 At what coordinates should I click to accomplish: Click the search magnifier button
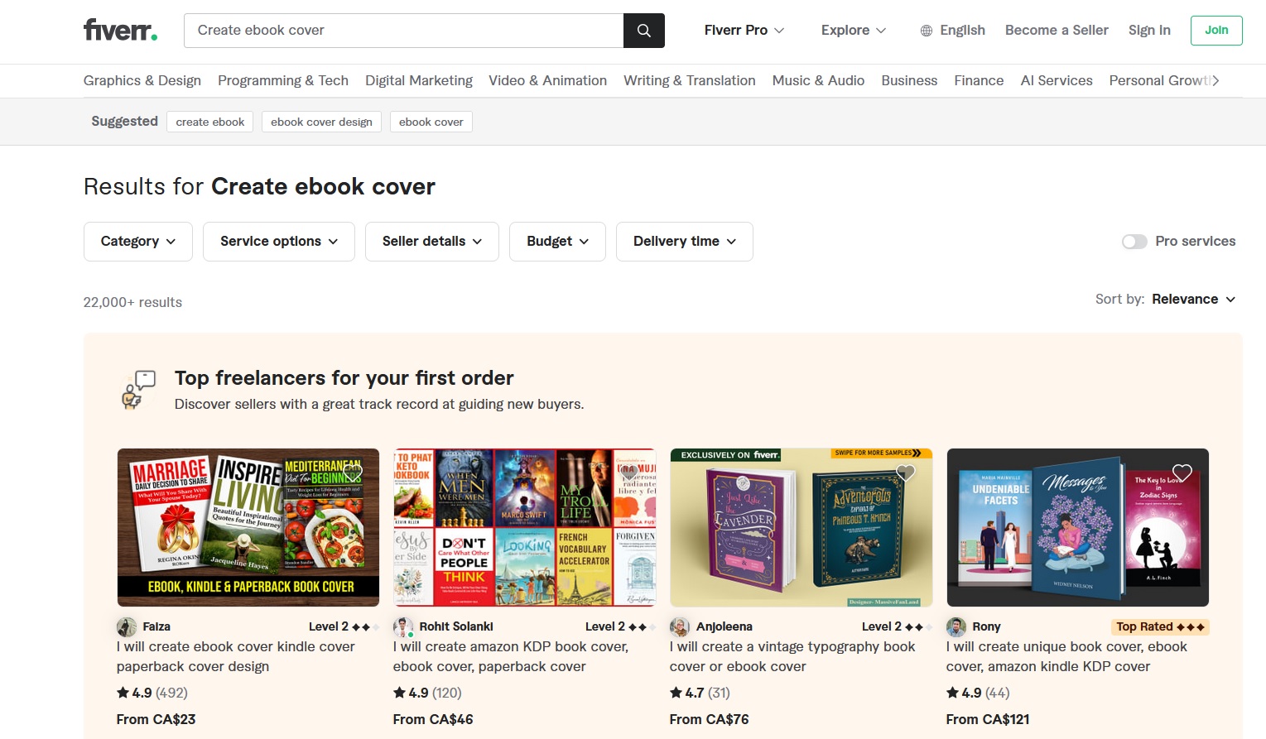[x=644, y=31]
